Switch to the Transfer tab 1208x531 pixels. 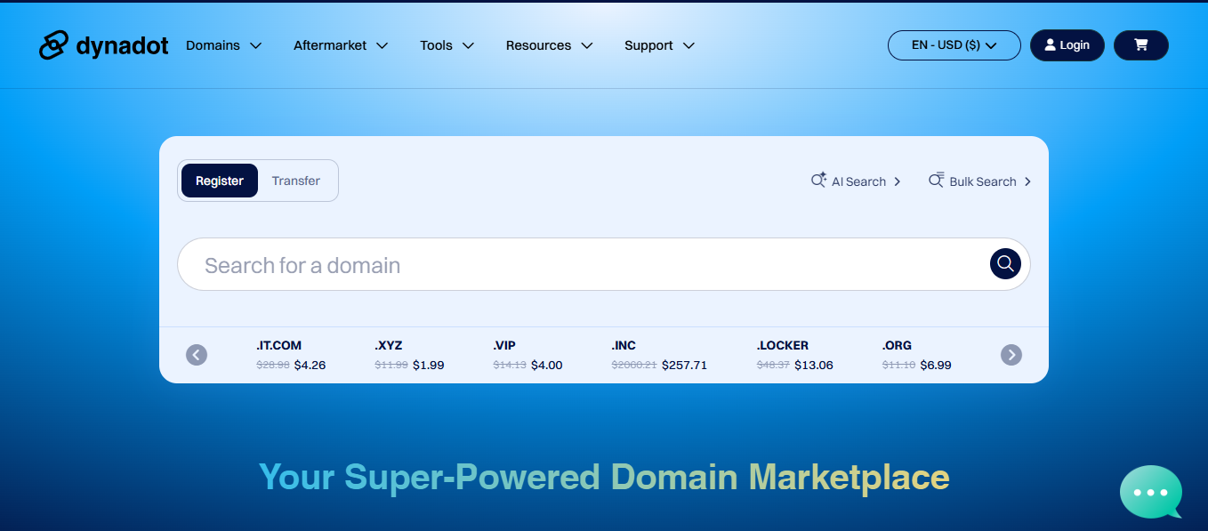click(x=296, y=181)
